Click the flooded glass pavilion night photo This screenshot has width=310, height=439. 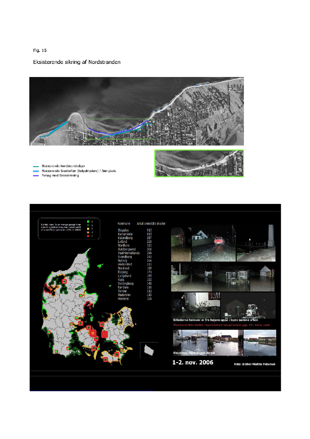point(230,278)
